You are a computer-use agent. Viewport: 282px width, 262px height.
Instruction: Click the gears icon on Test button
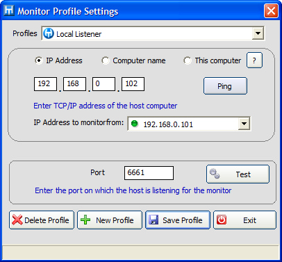click(x=215, y=174)
